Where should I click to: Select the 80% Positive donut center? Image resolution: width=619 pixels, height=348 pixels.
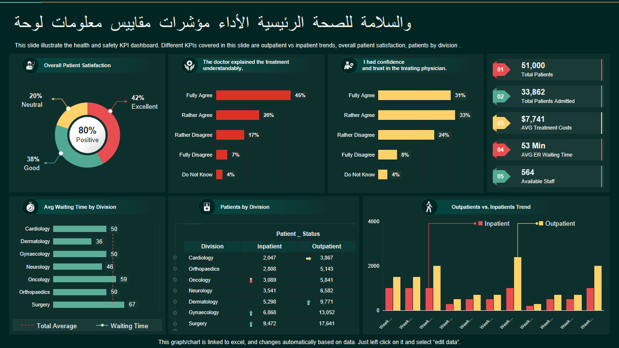[88, 135]
